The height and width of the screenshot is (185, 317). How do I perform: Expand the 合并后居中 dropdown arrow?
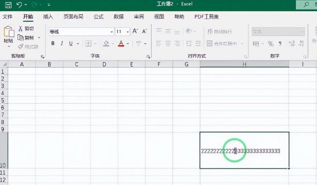click(x=242, y=44)
